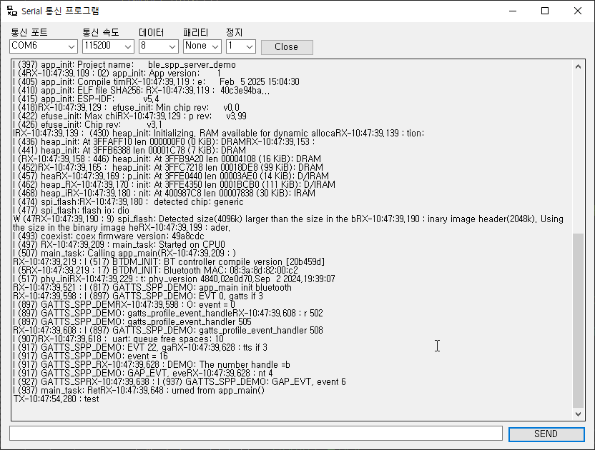Click the 'Bluetooth MAC: 08:3a:8d:82:00:c2' line
Screen dimensions: 595x450
pyautogui.click(x=156, y=270)
